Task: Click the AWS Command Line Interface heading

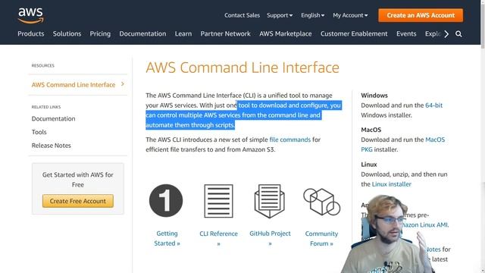Action: 242,67
